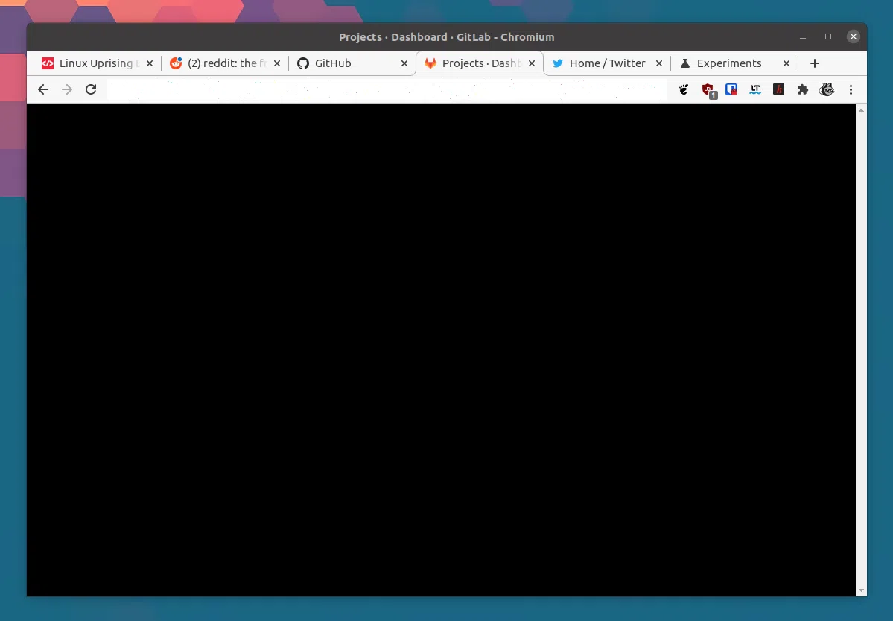
Task: Open the LanguageTool extension icon
Action: 755,89
